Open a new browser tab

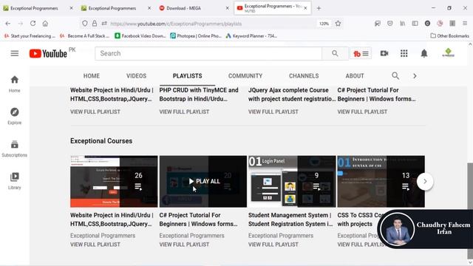coord(319,8)
